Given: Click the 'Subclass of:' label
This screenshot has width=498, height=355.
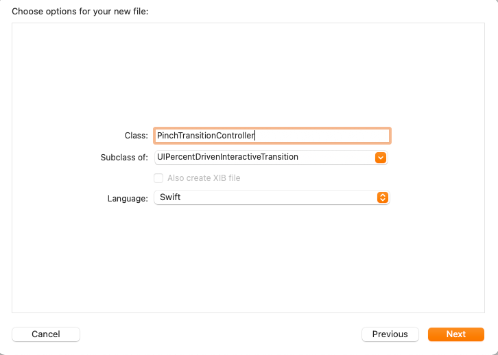Looking at the screenshot, I should click(124, 158).
